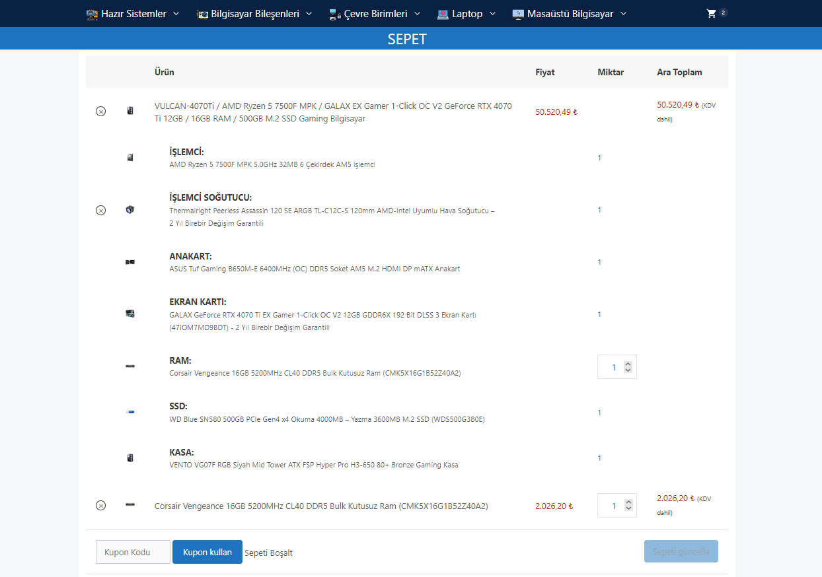Click the Çevre Birimleri menu icon

point(334,14)
